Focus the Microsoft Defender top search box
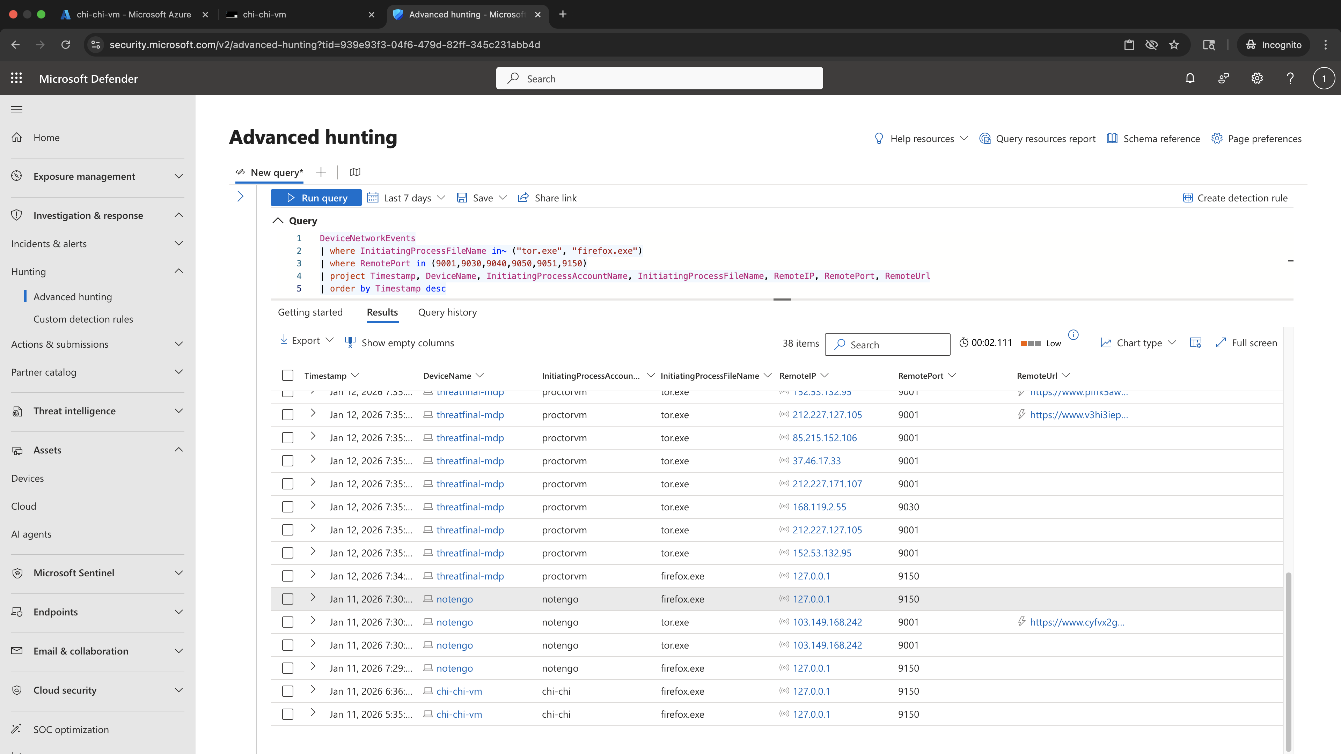The height and width of the screenshot is (754, 1341). click(659, 79)
